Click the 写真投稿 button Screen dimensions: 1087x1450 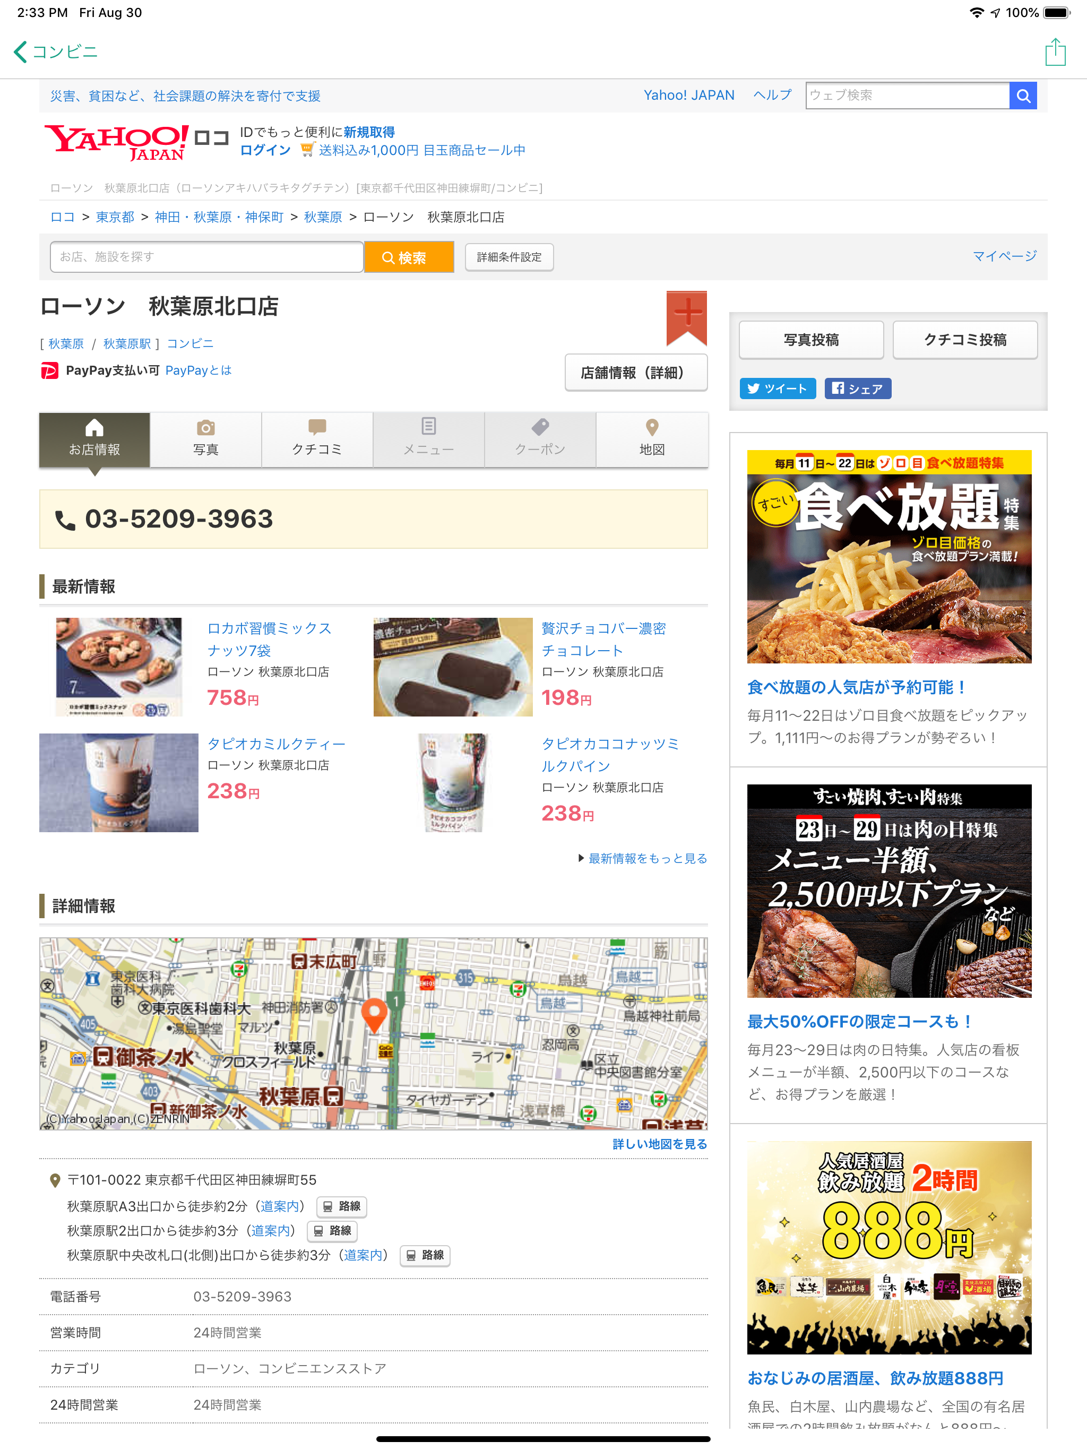point(810,340)
